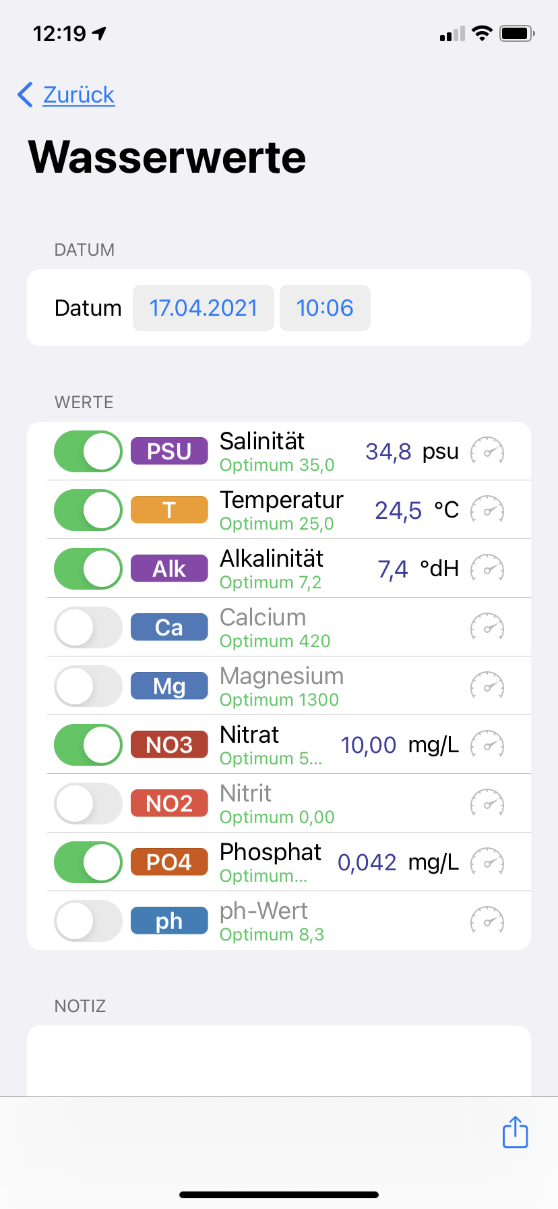Viewport: 558px width, 1209px height.
Task: Open the gauge icon for ph-Wert
Action: click(487, 921)
